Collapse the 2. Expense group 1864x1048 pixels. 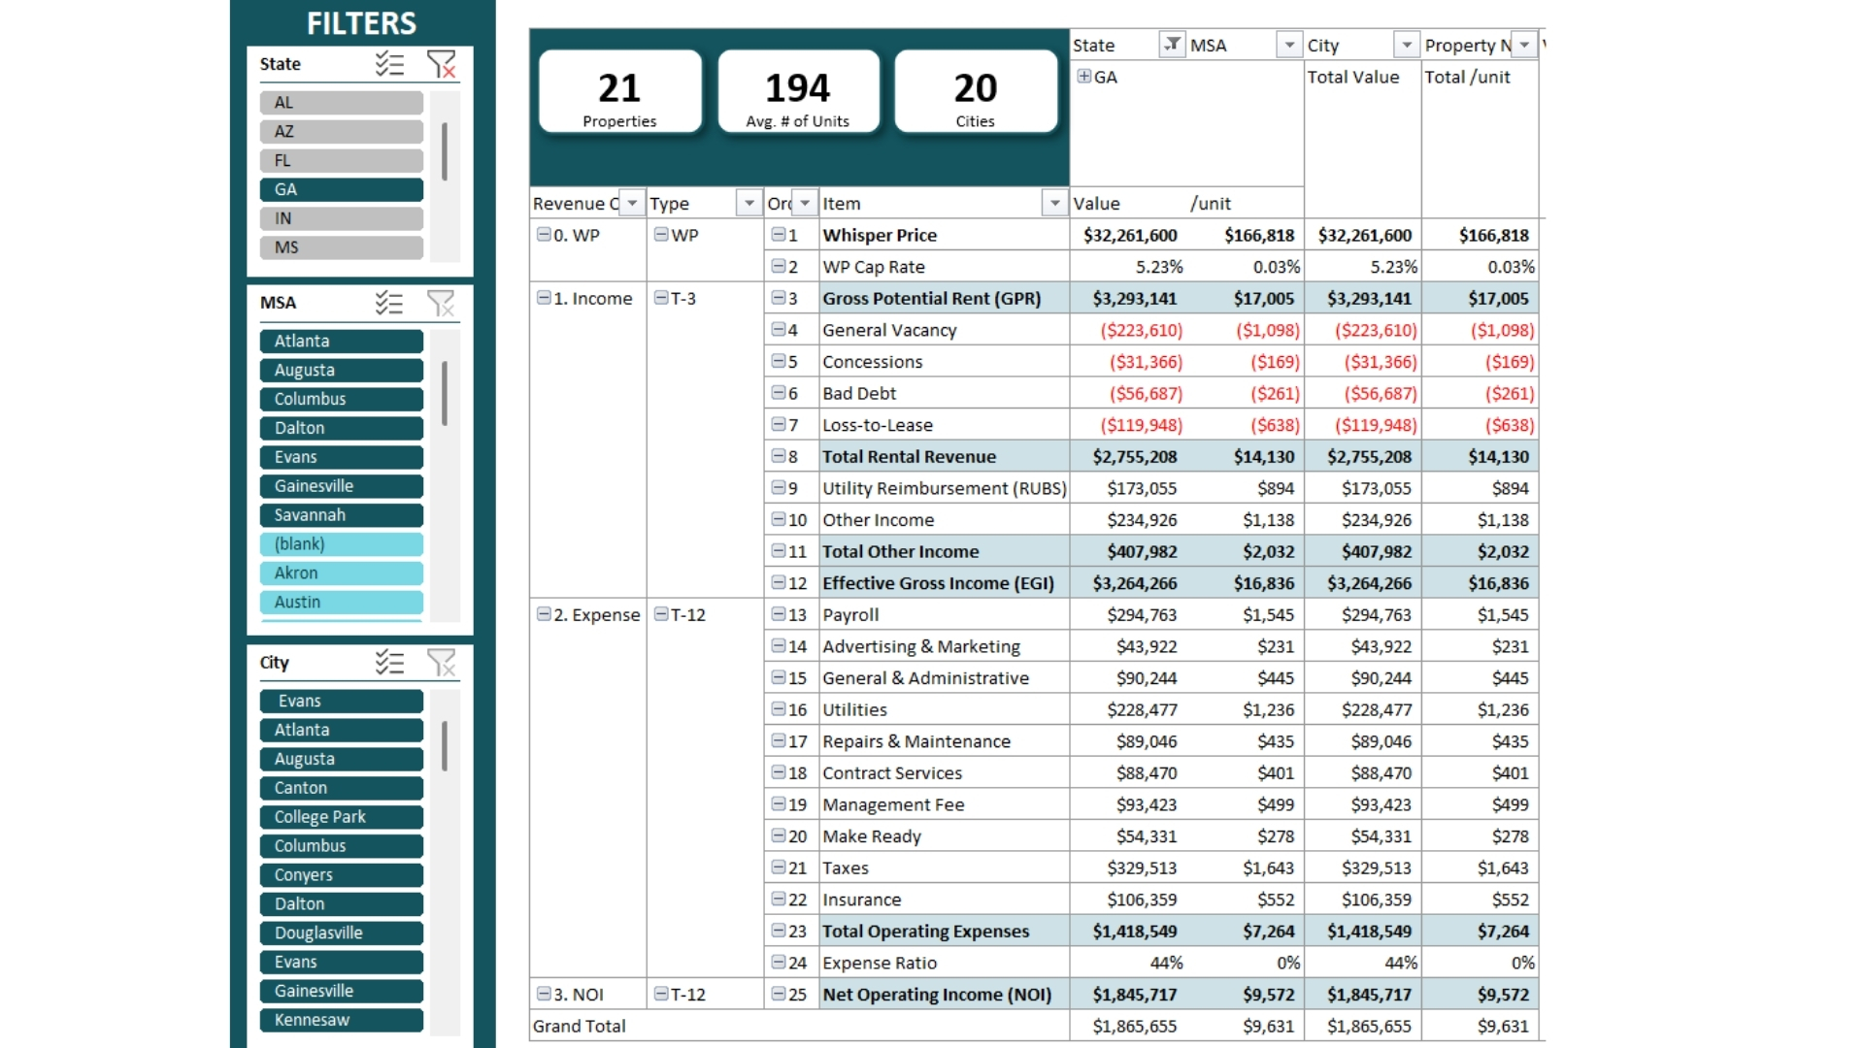pos(544,614)
